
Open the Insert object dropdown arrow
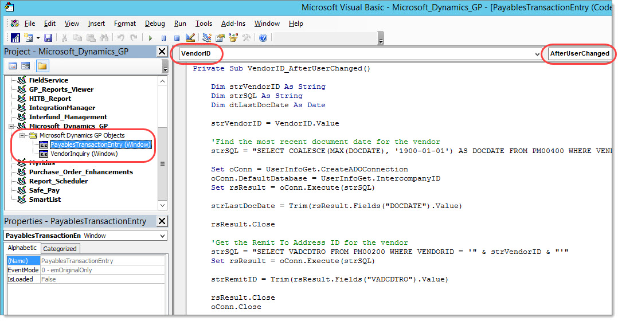coord(38,38)
